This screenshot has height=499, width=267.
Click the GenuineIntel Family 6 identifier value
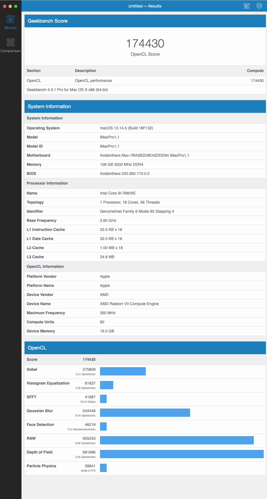click(x=137, y=211)
